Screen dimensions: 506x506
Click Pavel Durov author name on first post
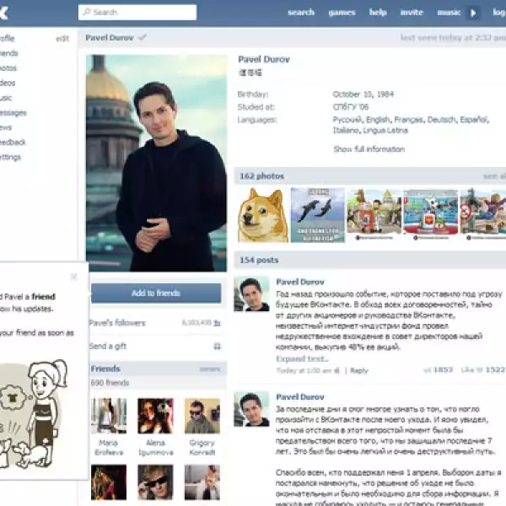pos(300,282)
